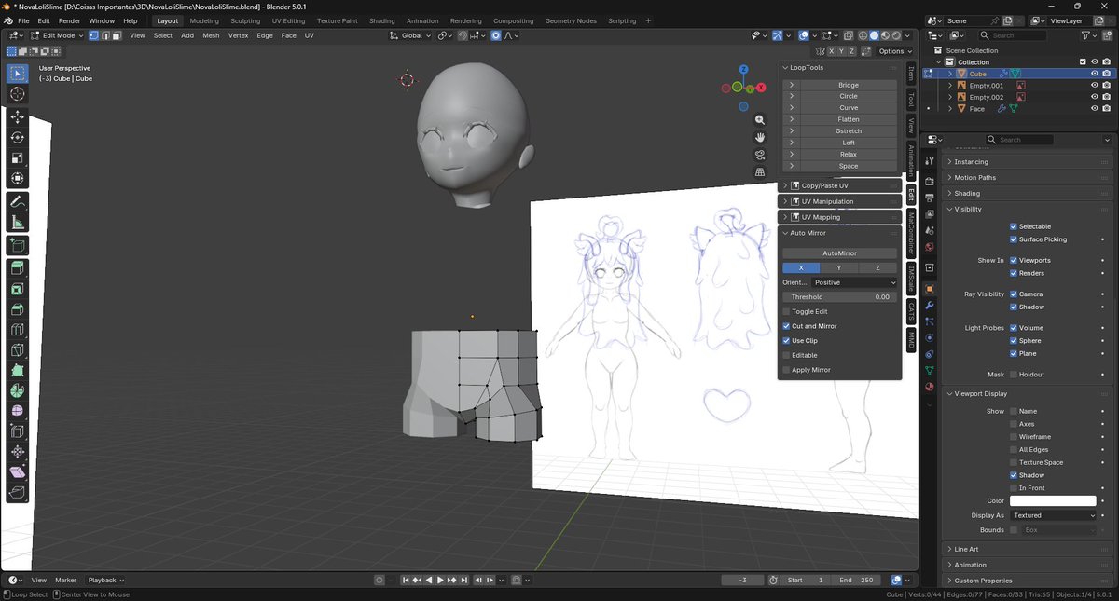Image resolution: width=1119 pixels, height=601 pixels.
Task: Enable In Front checkbox
Action: [1014, 488]
